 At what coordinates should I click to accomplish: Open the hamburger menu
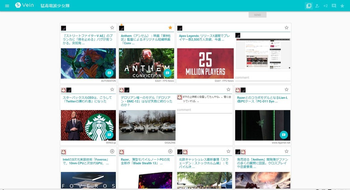[x=7, y=6]
